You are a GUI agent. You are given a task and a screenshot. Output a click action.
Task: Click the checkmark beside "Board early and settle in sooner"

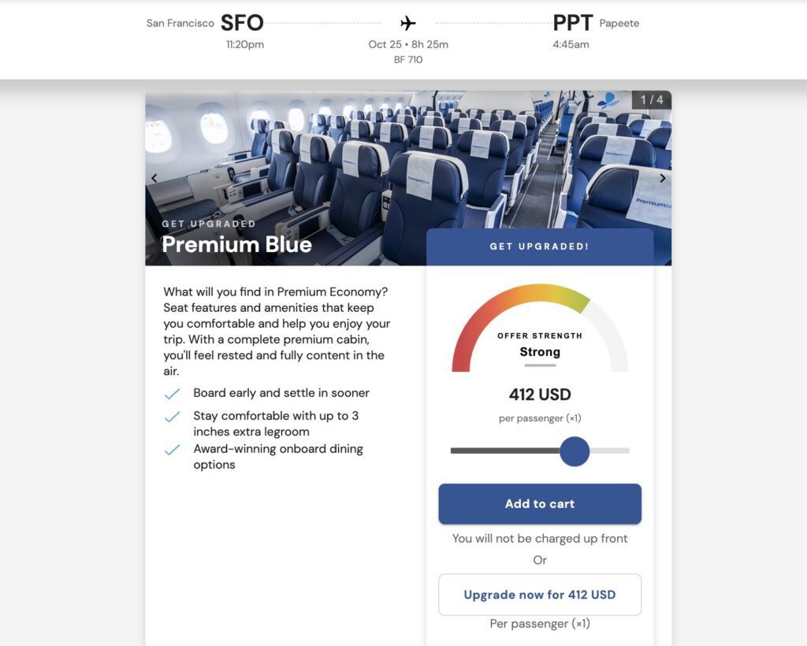[173, 392]
